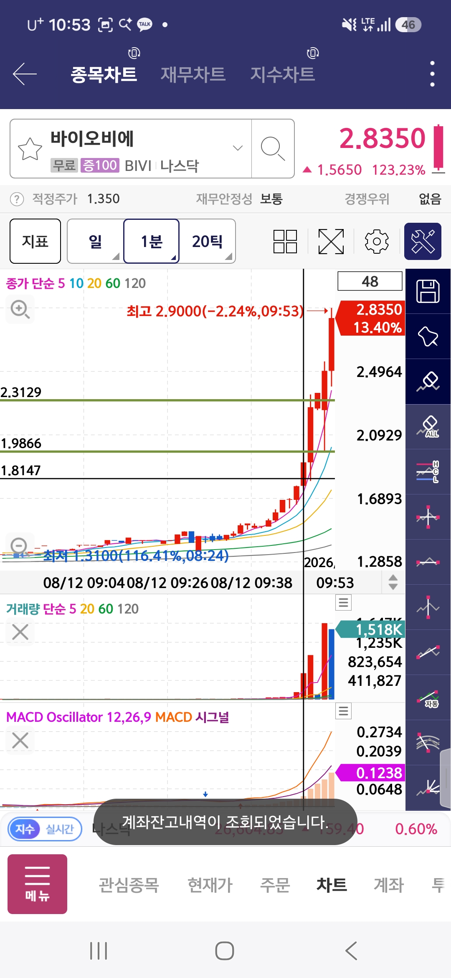Tap the red price candle thumbnail
This screenshot has width=451, height=978.
click(438, 149)
